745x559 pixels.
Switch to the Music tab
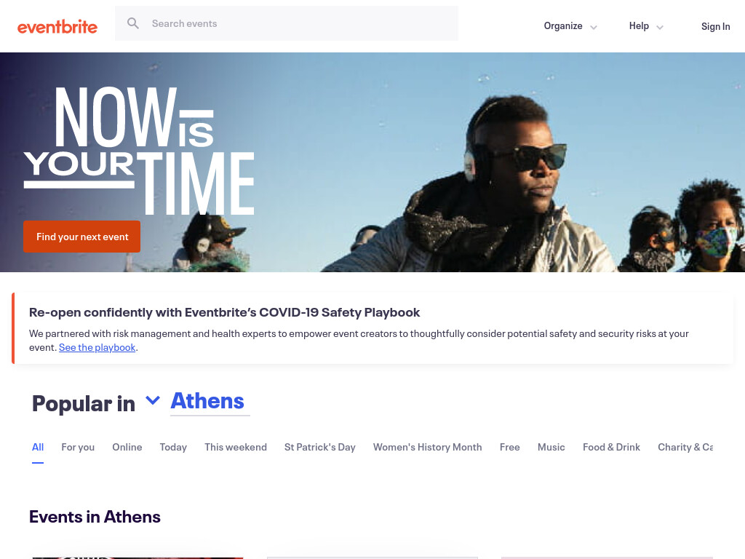pyautogui.click(x=551, y=448)
